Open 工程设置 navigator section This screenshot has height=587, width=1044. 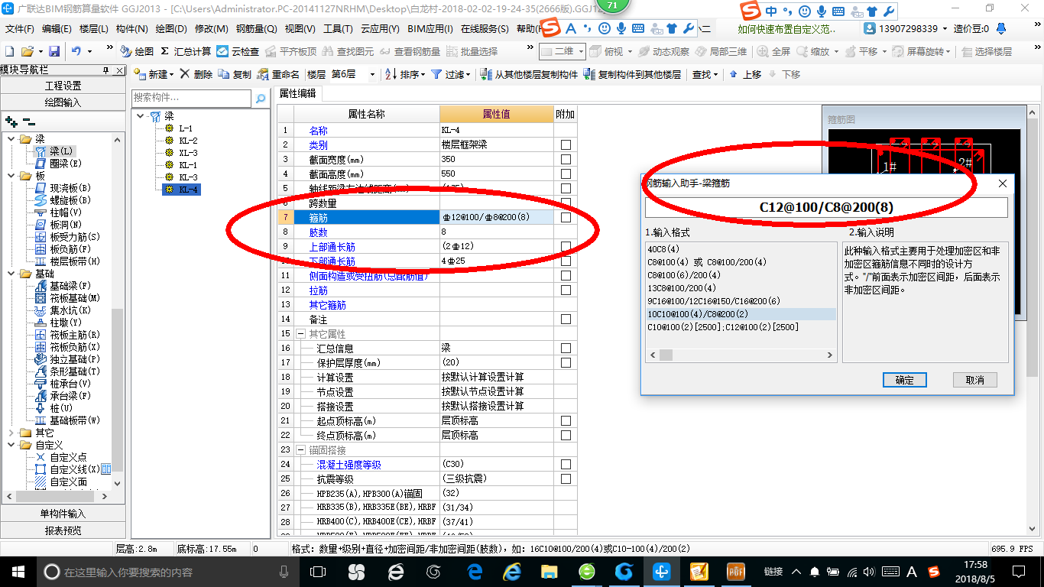[63, 86]
